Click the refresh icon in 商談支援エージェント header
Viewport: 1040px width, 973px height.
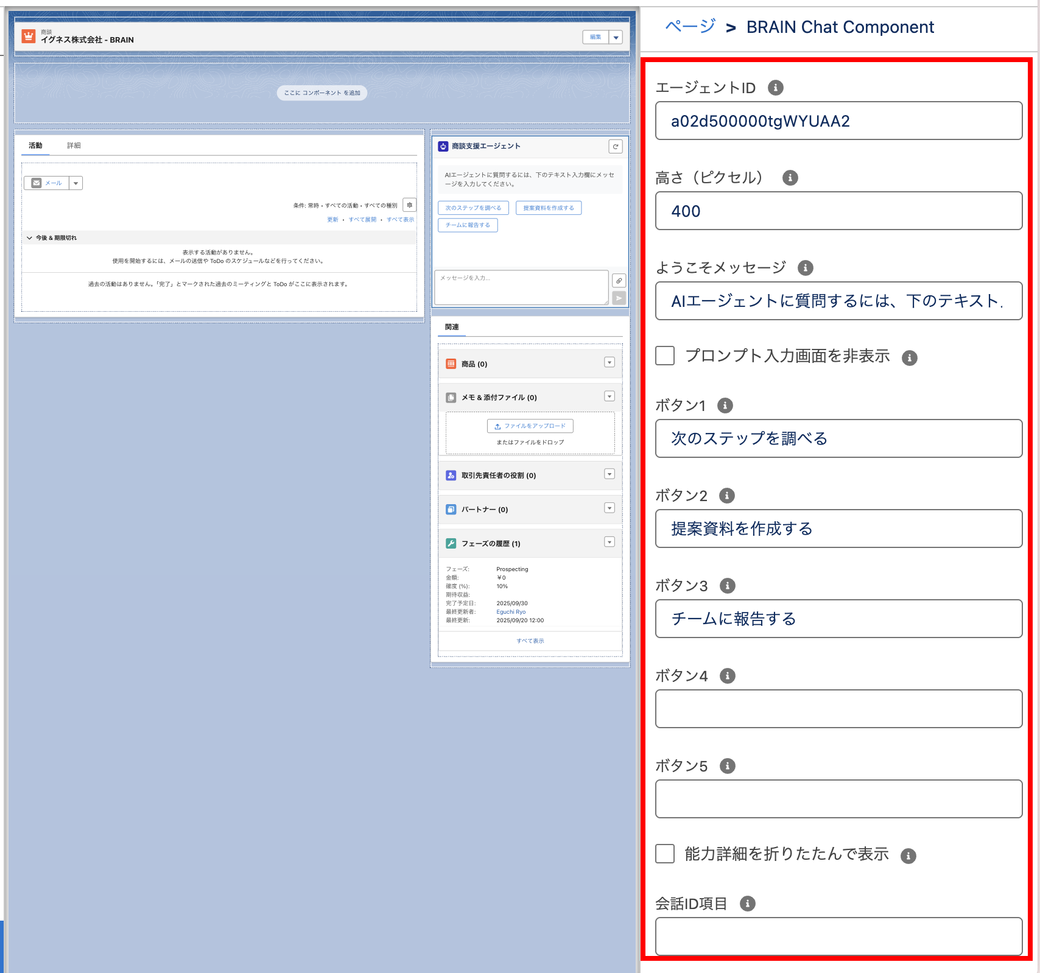tap(616, 147)
